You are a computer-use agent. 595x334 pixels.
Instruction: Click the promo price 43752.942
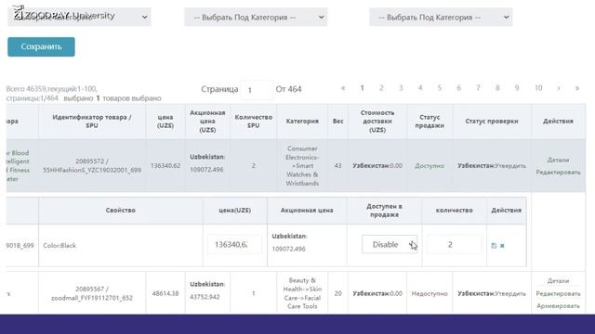pyautogui.click(x=205, y=297)
